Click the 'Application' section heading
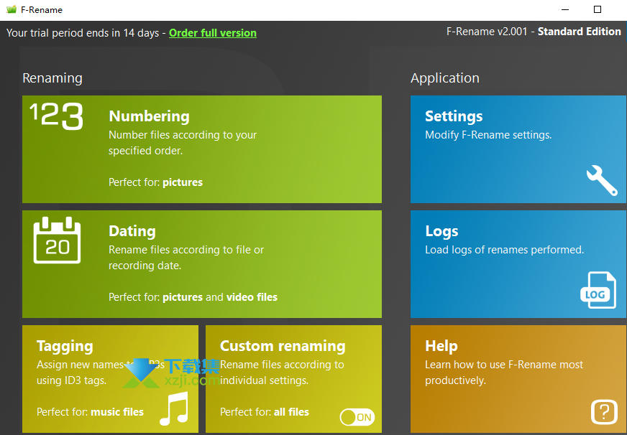 coord(444,78)
